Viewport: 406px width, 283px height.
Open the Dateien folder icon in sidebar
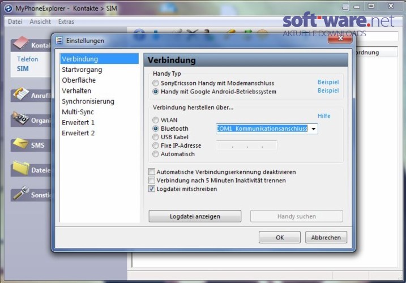(x=21, y=168)
